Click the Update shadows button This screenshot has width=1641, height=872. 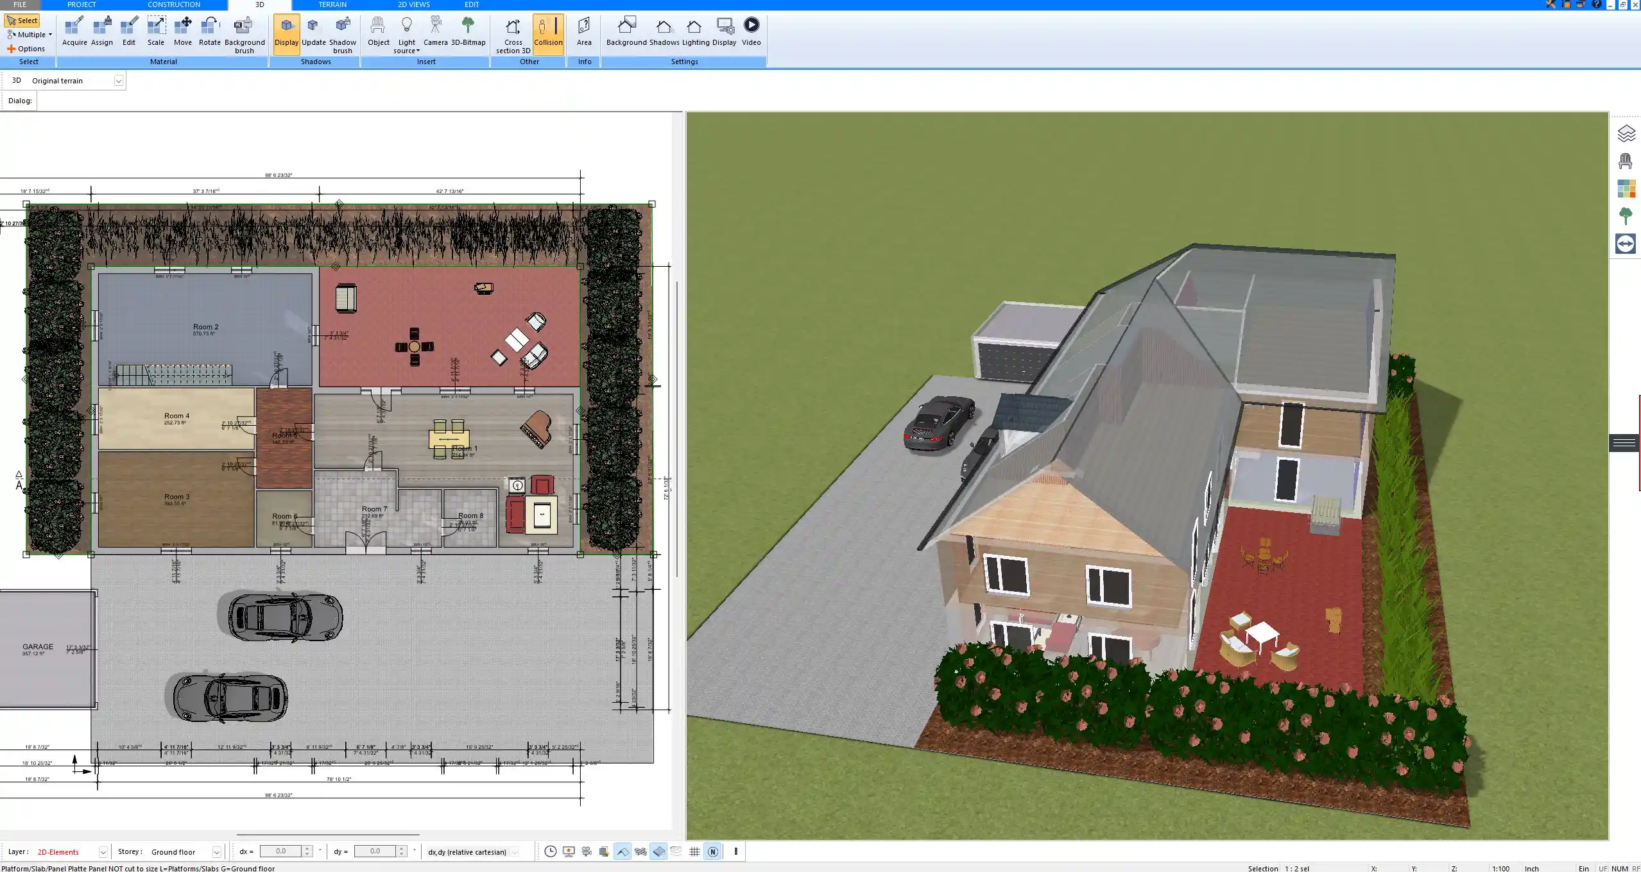(313, 30)
